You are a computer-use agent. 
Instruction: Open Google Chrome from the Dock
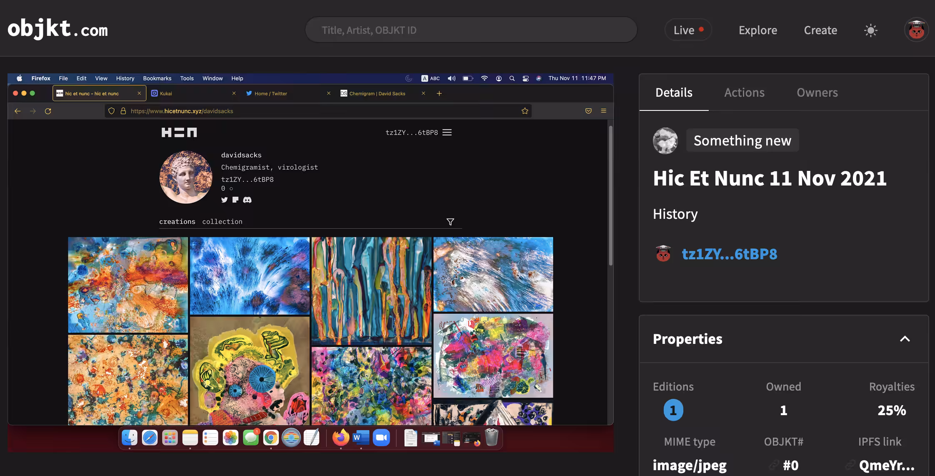271,438
